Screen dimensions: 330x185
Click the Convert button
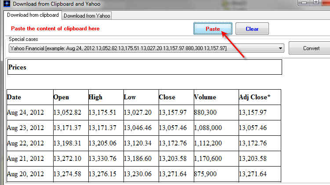(311, 48)
